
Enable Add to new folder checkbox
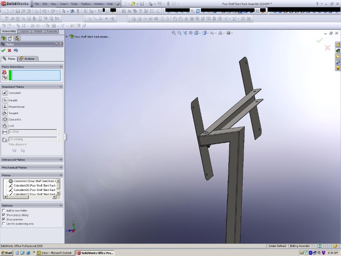pos(4,210)
